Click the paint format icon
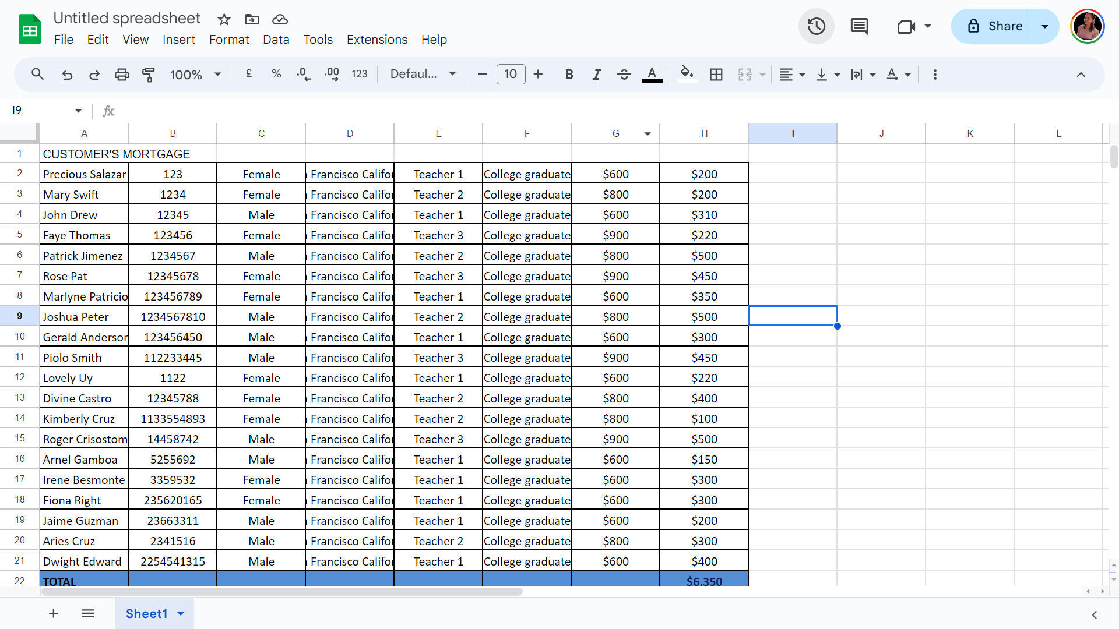This screenshot has height=629, width=1119. [x=149, y=75]
